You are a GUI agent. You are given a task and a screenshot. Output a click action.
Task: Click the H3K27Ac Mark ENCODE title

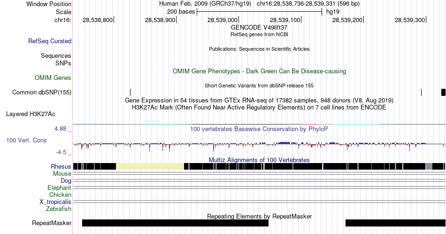pos(259,107)
